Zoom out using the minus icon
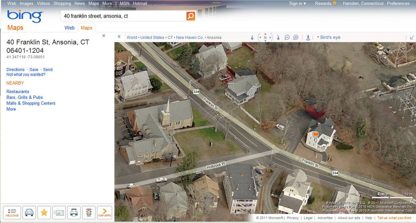Image resolution: width=416 pixels, height=223 pixels. (x=287, y=37)
